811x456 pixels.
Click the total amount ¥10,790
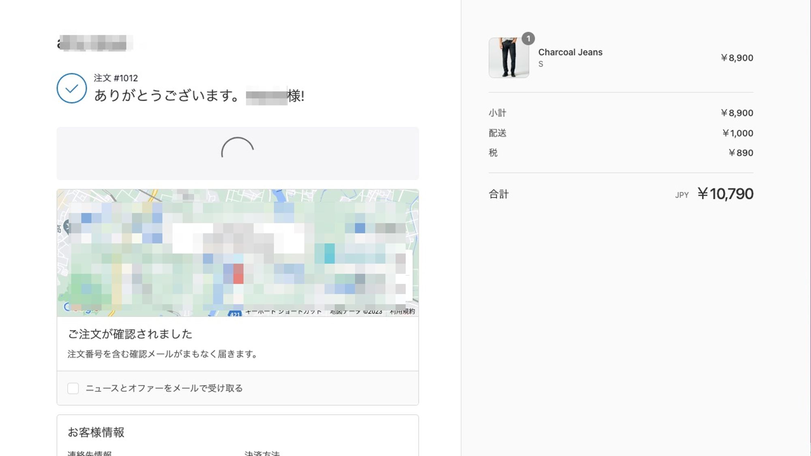(725, 194)
